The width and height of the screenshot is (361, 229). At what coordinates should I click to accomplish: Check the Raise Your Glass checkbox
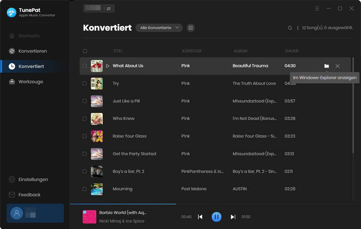85,136
